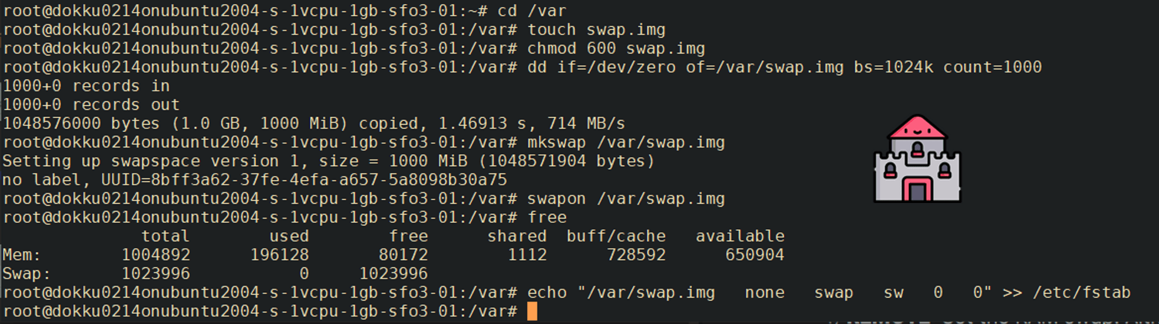Viewport: 1159px width, 324px height.
Task: Click the "touch swap.img" command
Action: click(596, 30)
